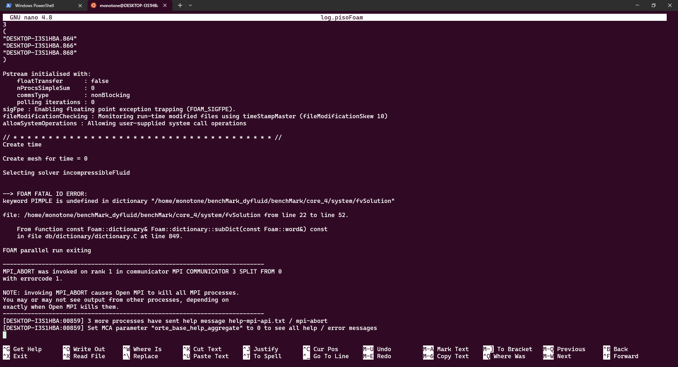Viewport: 678px width, 367px height.
Task: Click the Write Out shortcut label
Action: (89, 349)
